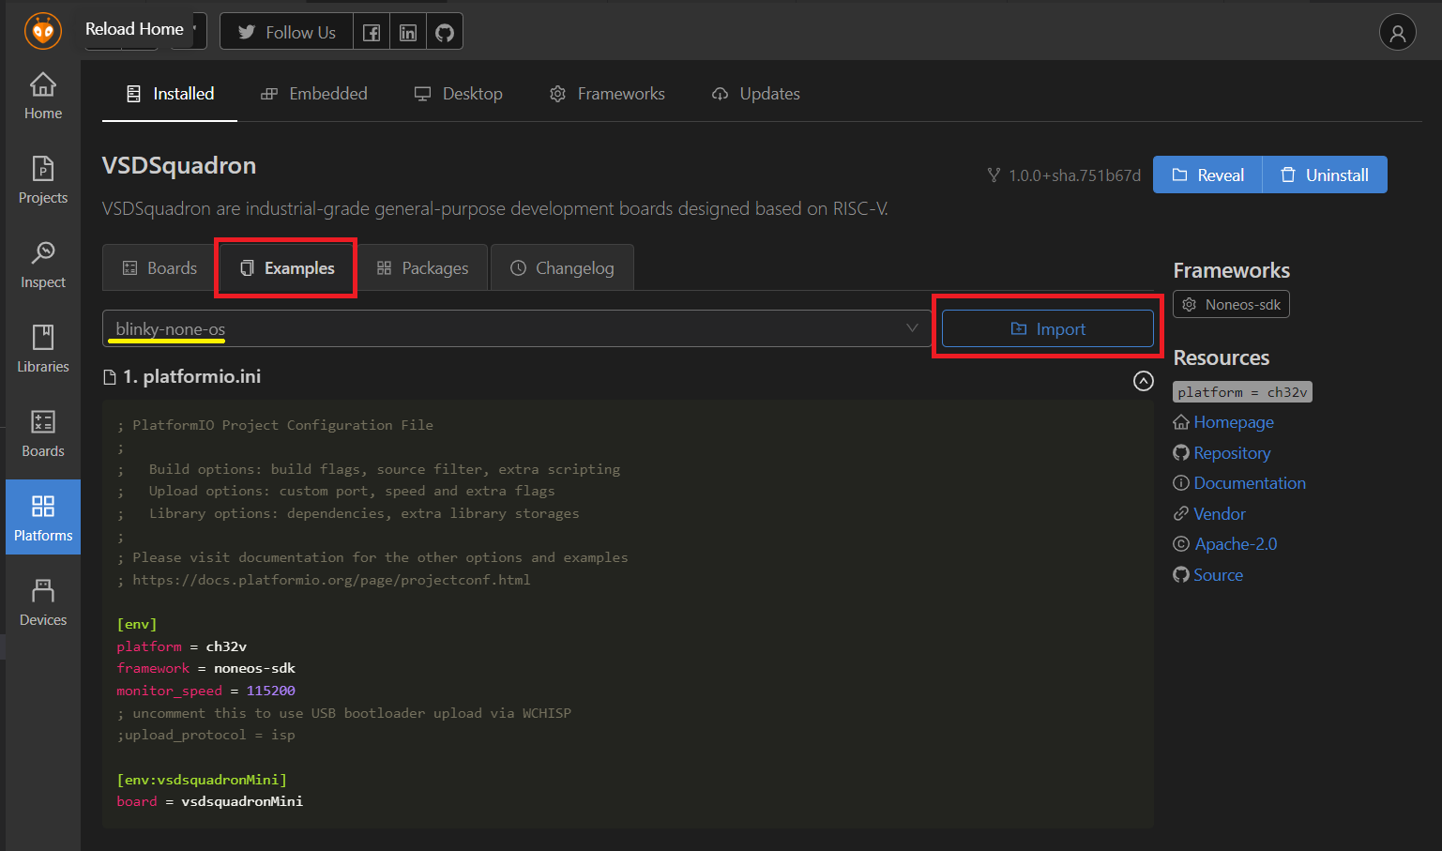
Task: Collapse the platformio.ini file section
Action: pos(1143,380)
